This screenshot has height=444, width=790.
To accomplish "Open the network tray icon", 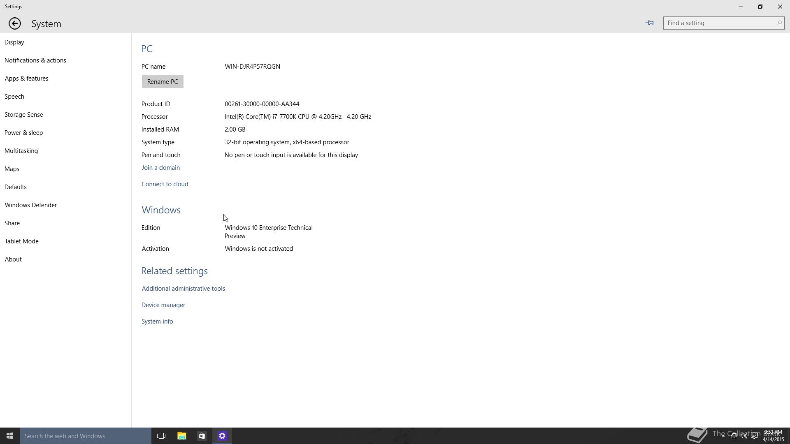I will point(733,436).
